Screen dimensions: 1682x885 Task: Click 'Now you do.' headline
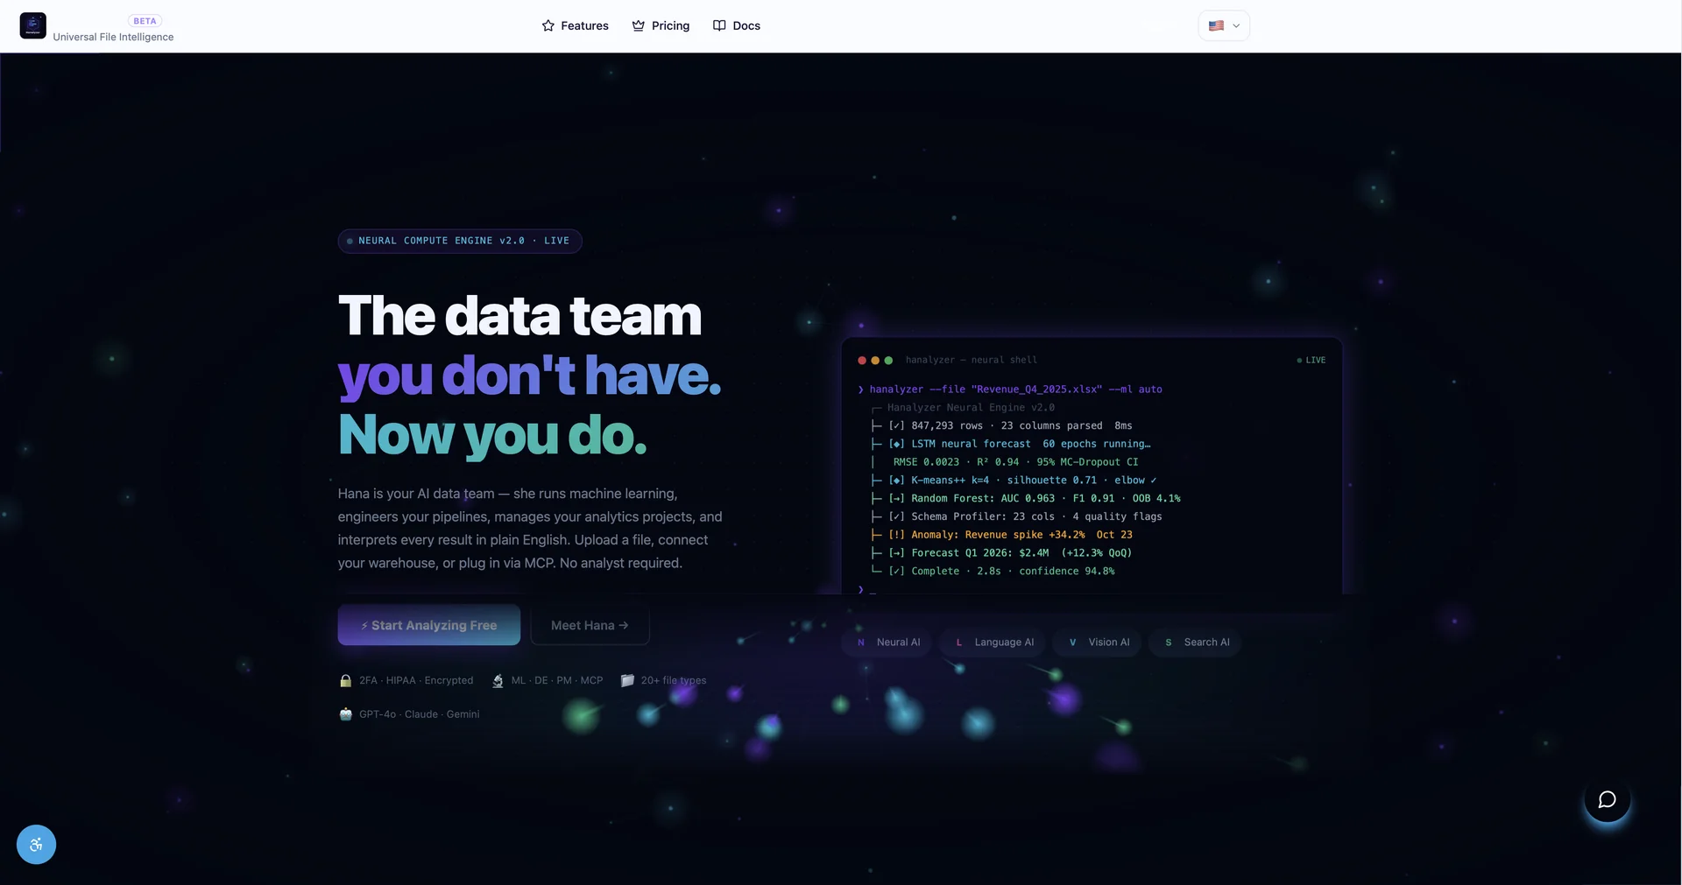492,435
